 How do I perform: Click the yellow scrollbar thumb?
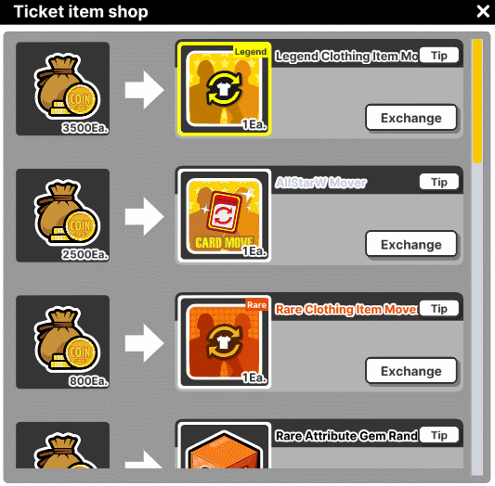coord(477,101)
